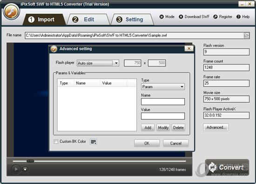Viewport: 256px width, 184px height.
Task: Click the preview timeline track
Action: click(99, 161)
